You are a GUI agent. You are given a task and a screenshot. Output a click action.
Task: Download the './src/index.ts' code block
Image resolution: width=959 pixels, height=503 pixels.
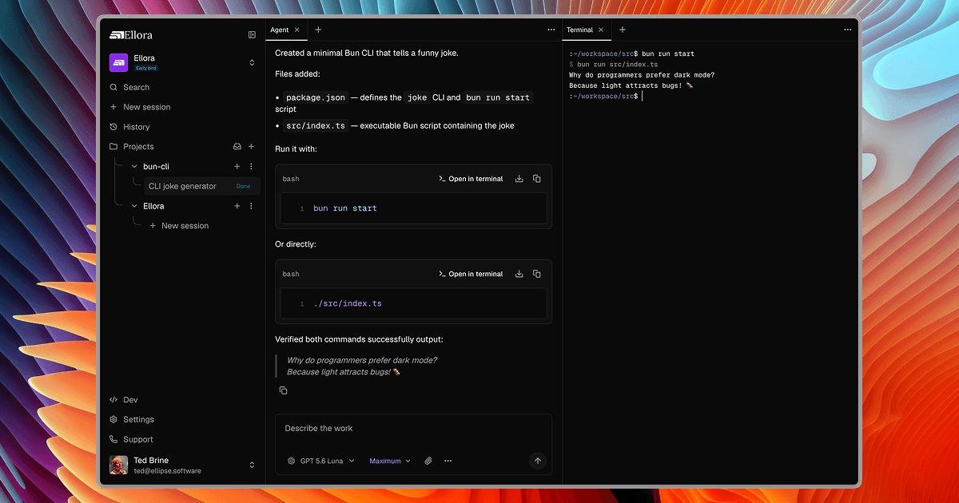[519, 274]
